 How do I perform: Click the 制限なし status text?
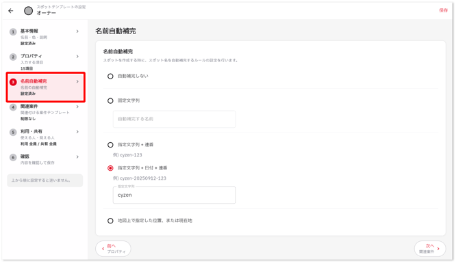point(28,119)
